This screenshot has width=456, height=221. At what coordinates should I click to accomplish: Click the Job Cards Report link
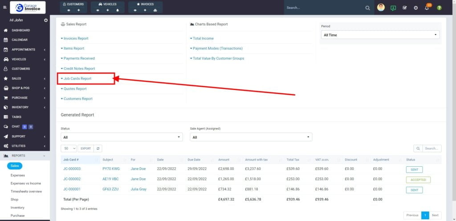[x=77, y=79]
